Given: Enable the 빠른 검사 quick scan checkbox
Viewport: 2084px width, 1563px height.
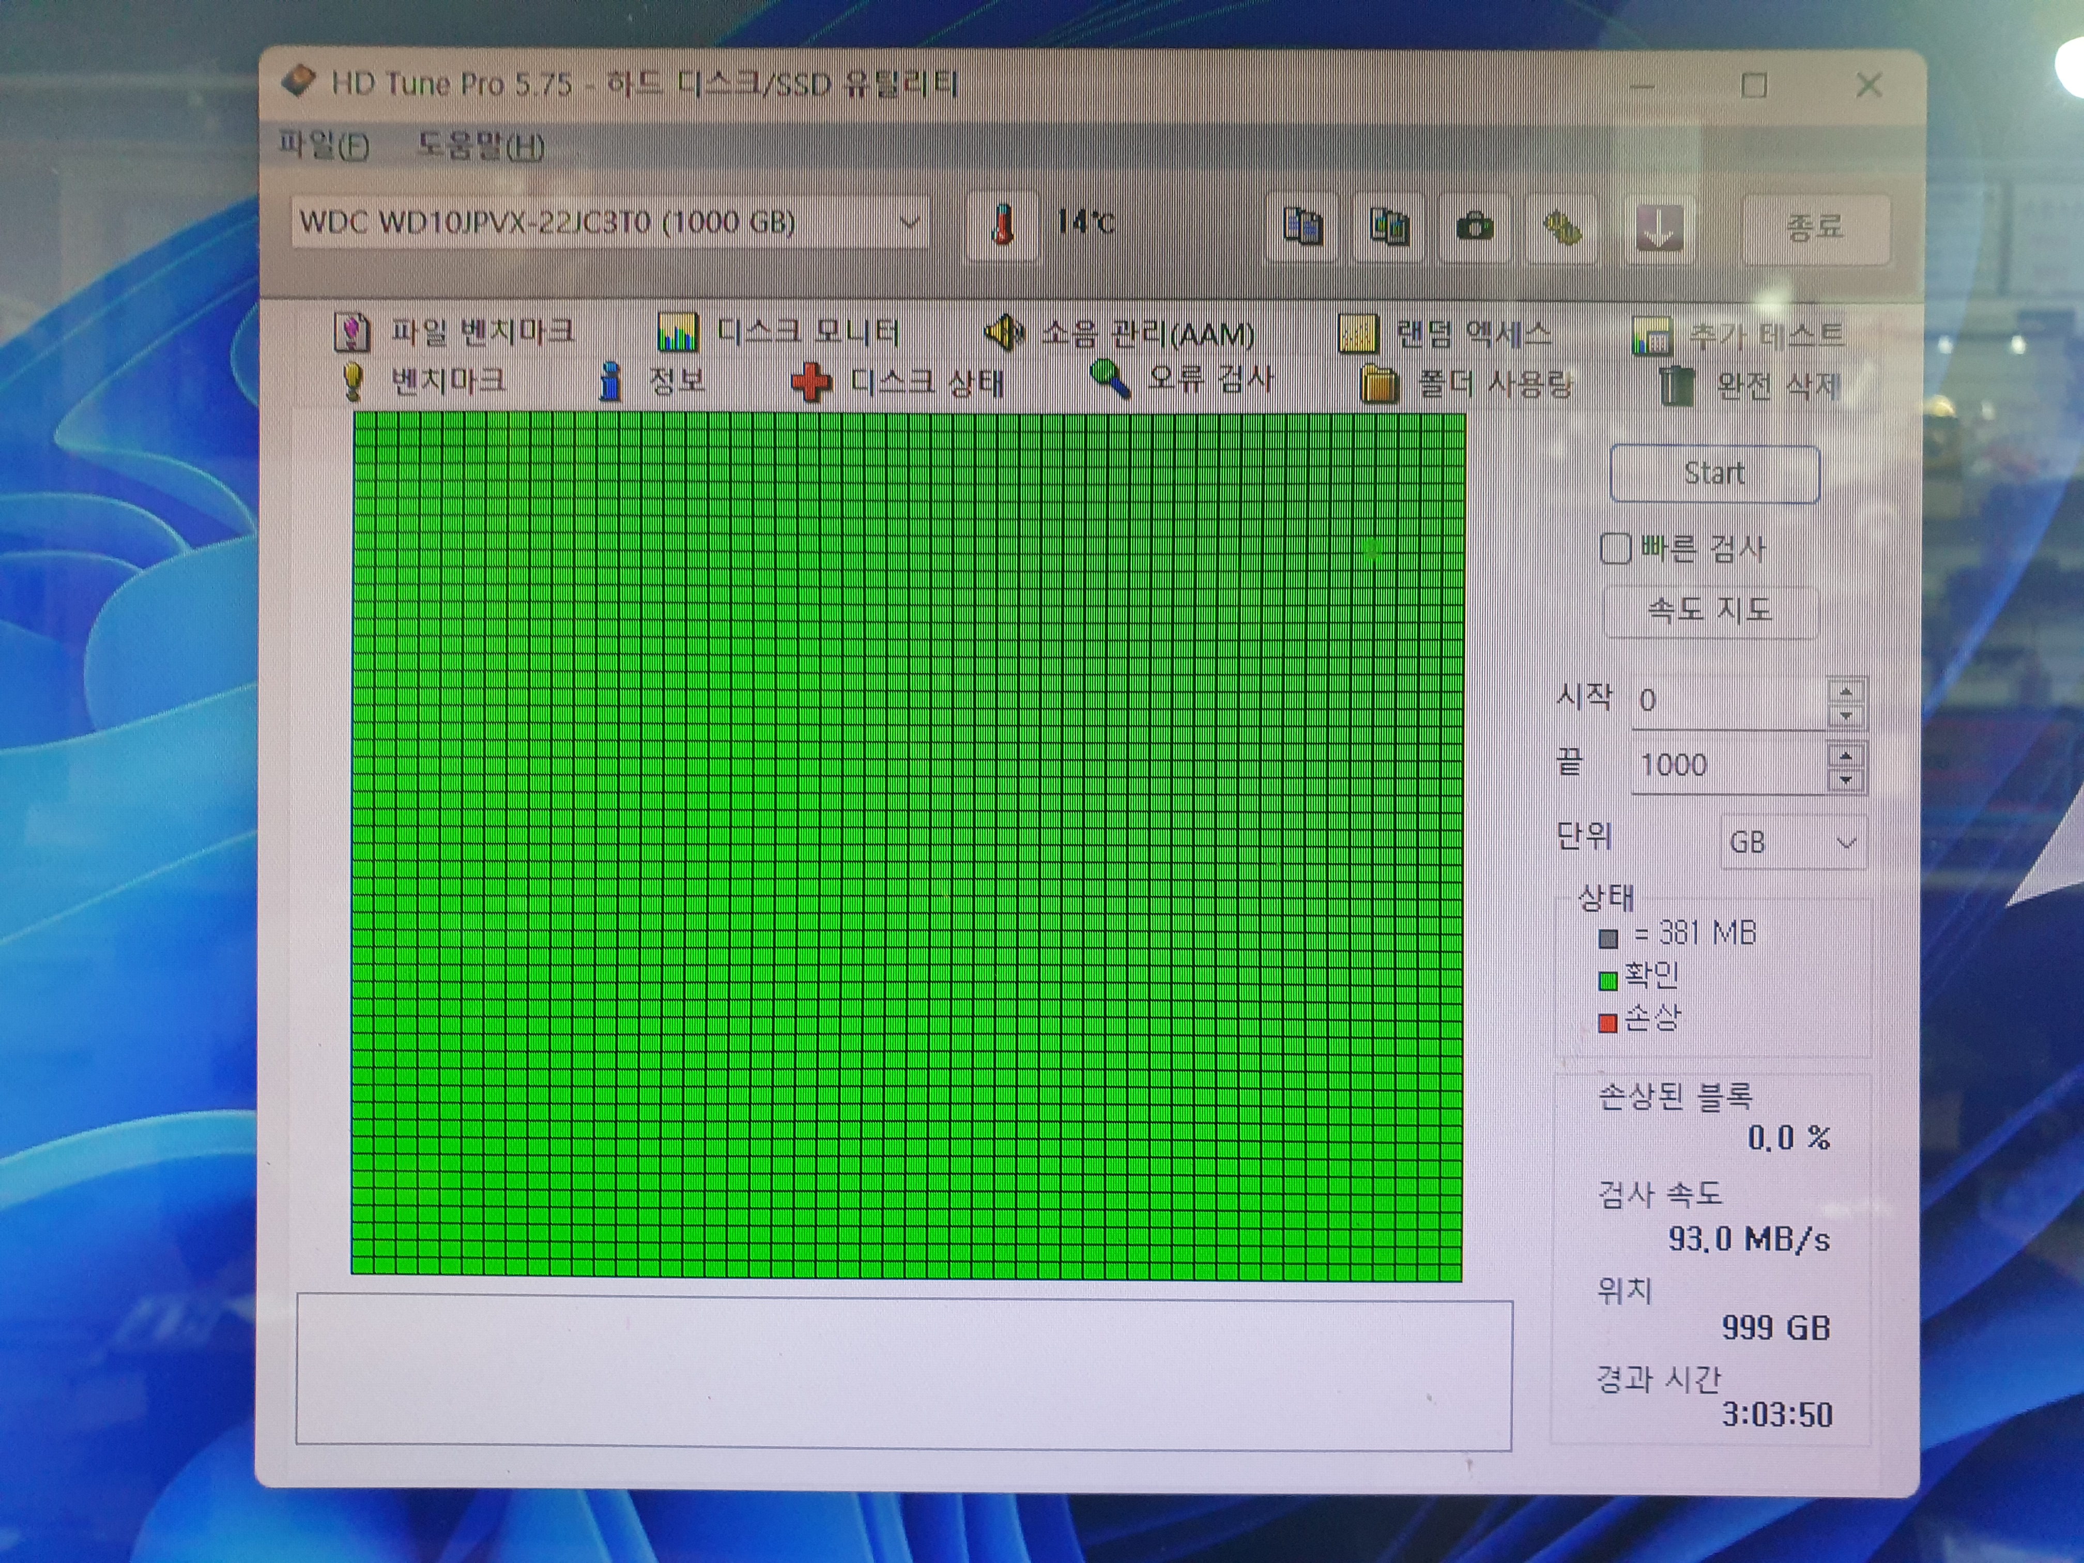Looking at the screenshot, I should (1616, 548).
